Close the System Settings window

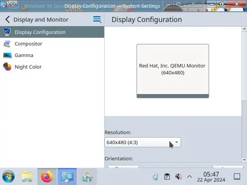(237, 4)
